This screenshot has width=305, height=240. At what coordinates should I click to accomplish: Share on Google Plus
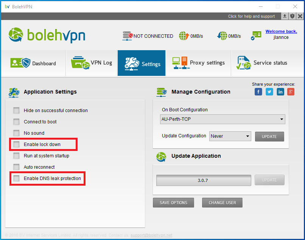tap(291, 92)
